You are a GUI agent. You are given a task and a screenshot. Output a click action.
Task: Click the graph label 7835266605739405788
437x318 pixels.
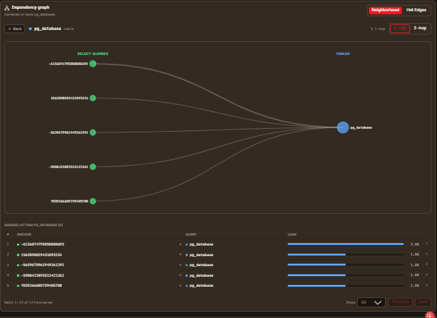click(x=69, y=201)
